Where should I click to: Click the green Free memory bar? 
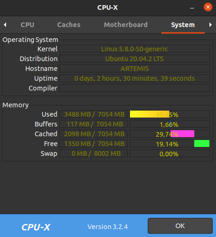(x=202, y=144)
